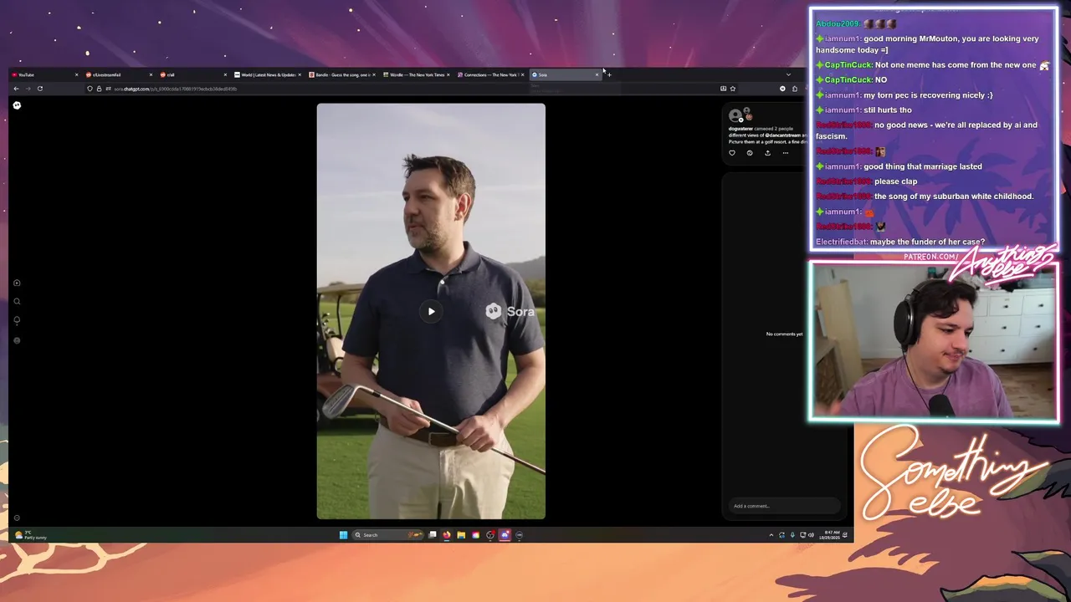Share the post with upload icon
This screenshot has width=1071, height=602.
coord(767,153)
